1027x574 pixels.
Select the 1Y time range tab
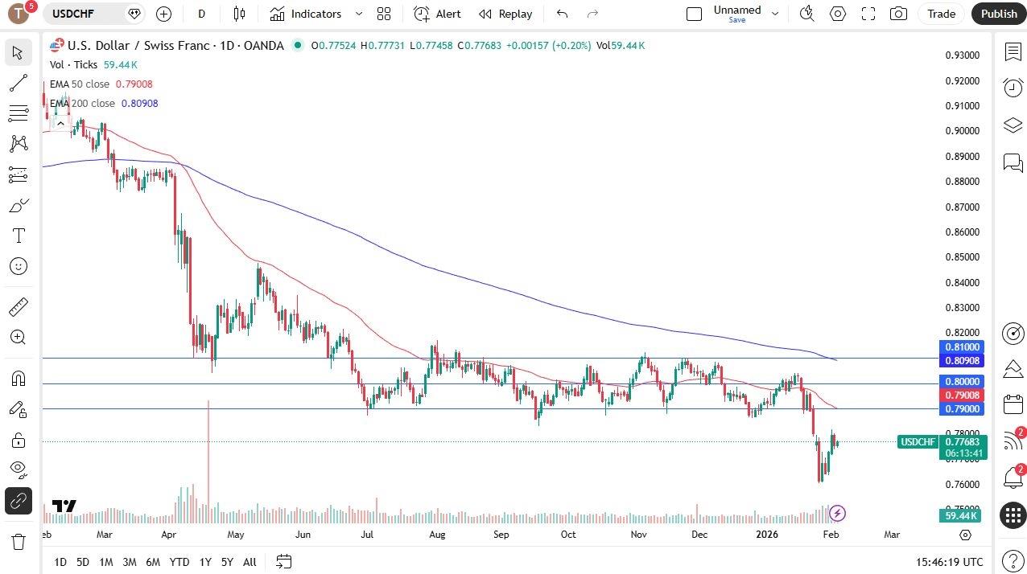[205, 562]
